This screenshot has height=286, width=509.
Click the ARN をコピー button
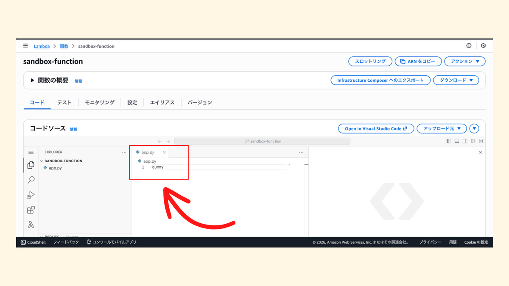coord(418,61)
